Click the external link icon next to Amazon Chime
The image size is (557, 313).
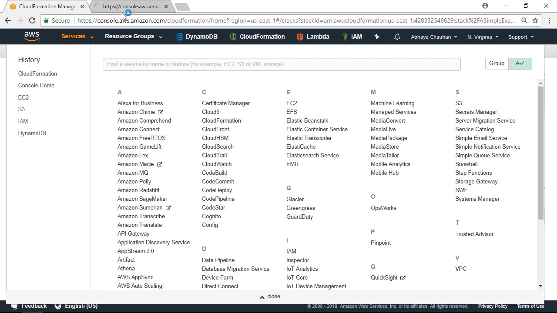(161, 112)
